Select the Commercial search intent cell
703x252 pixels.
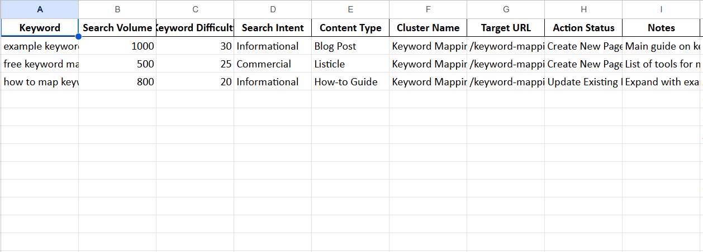point(273,64)
